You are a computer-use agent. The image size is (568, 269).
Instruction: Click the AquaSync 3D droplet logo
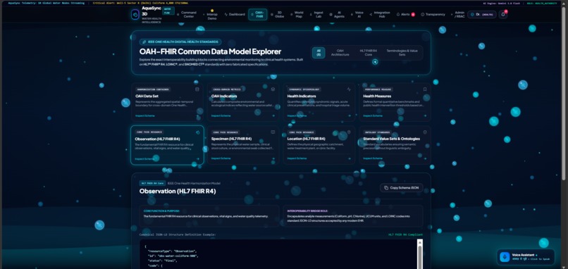click(135, 15)
